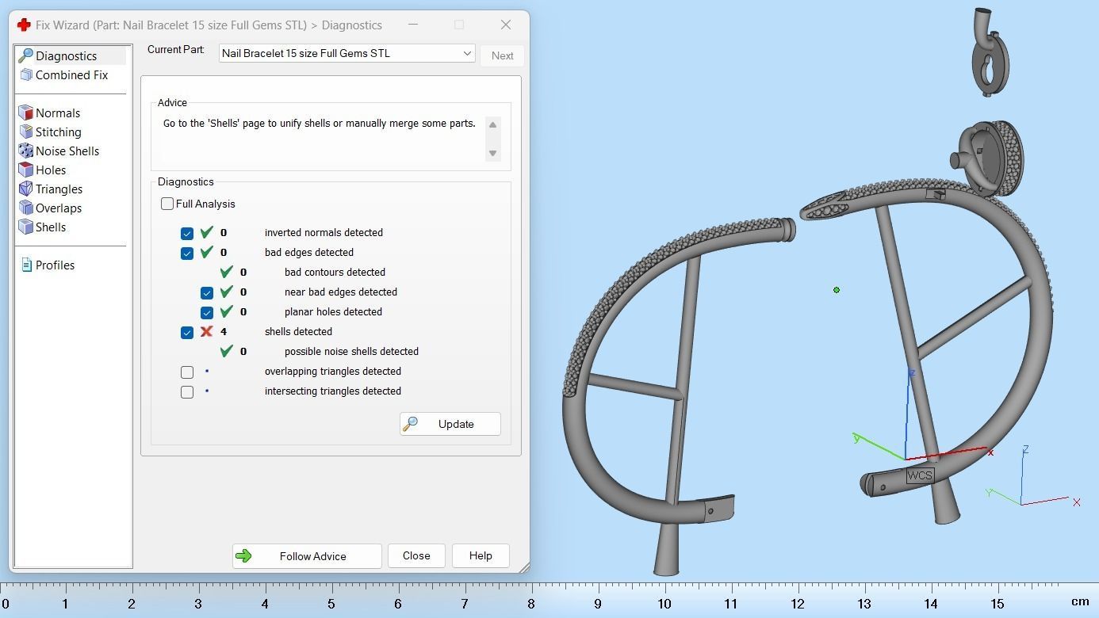Toggle the planar holes detected checkbox
Image resolution: width=1099 pixels, height=618 pixels.
[x=207, y=312]
